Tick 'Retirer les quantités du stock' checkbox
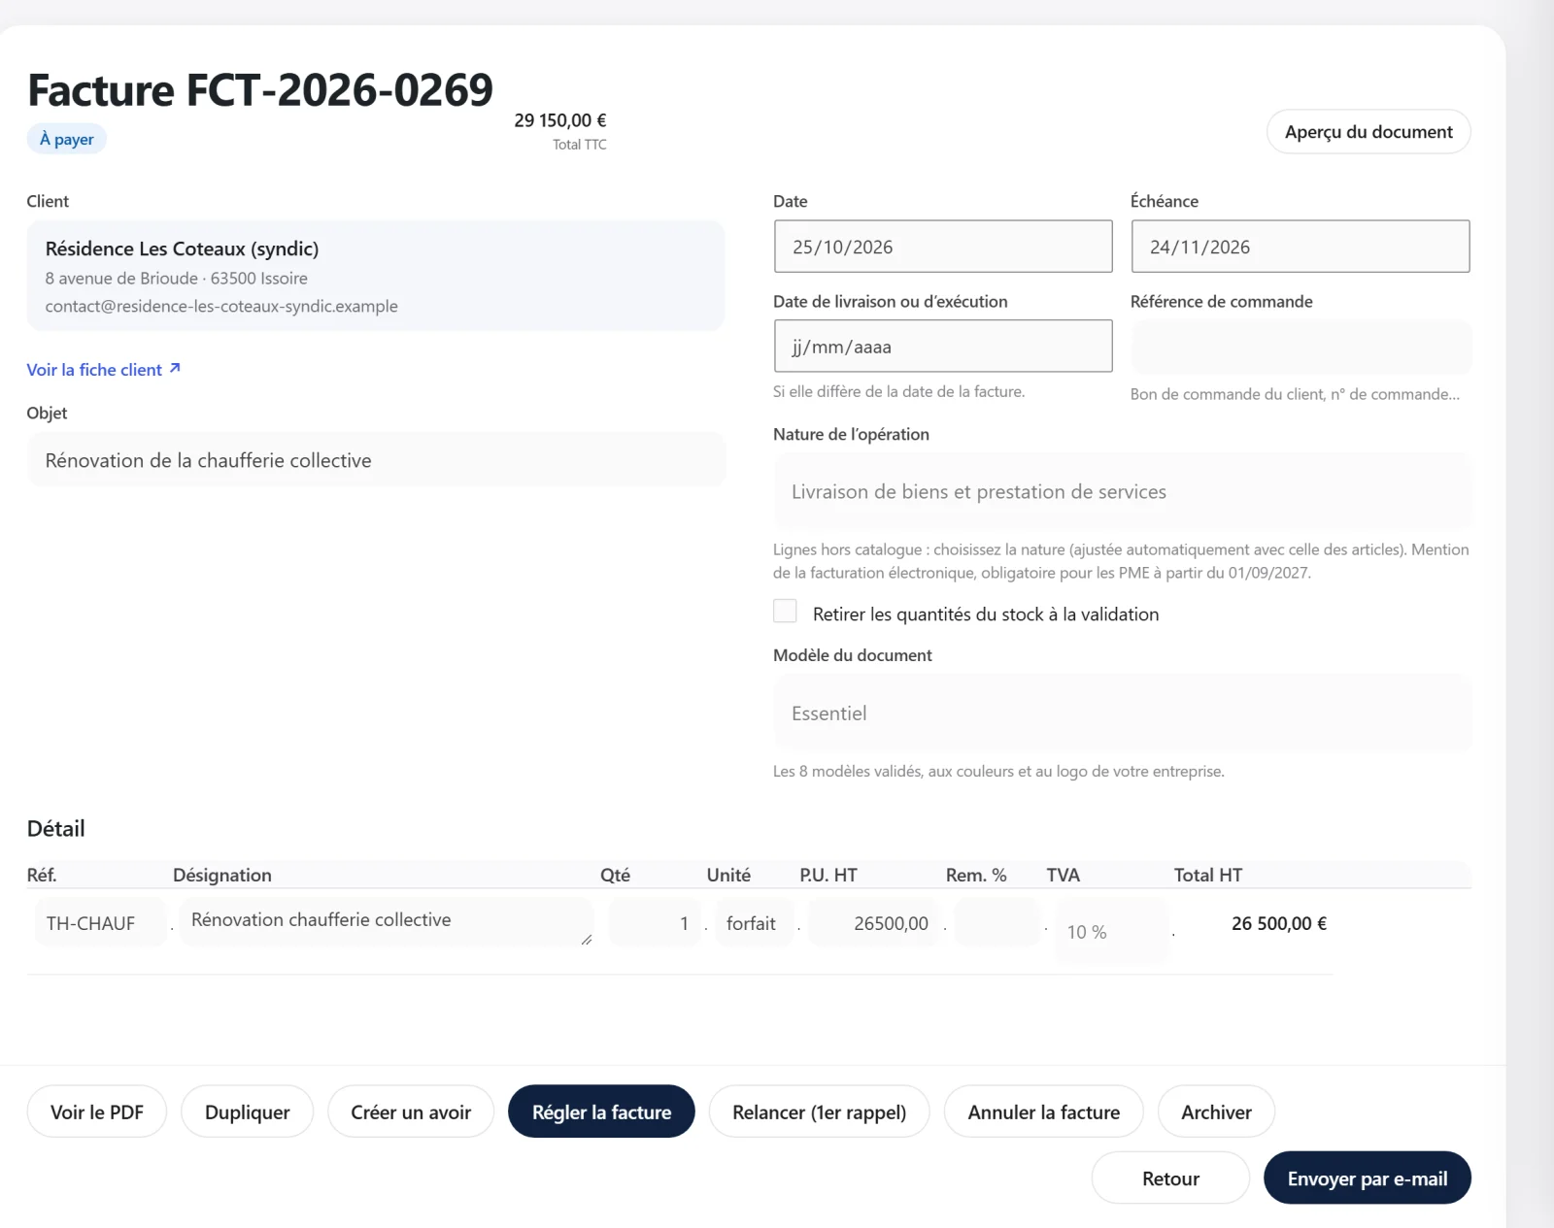The width and height of the screenshot is (1554, 1228). point(785,611)
